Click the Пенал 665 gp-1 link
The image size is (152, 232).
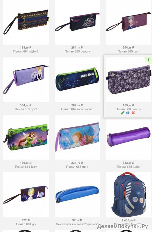click(x=129, y=52)
